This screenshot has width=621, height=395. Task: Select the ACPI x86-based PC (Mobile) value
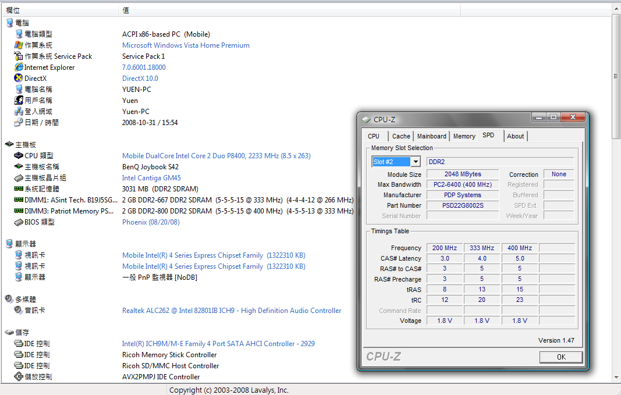pos(166,34)
